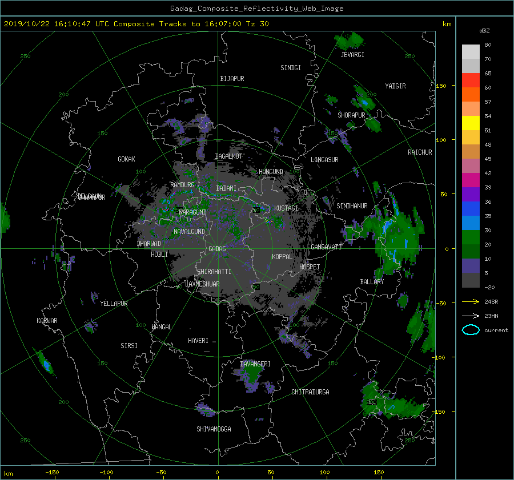Click the BADAMI city label
Image resolution: width=514 pixels, height=480 pixels.
coord(226,188)
